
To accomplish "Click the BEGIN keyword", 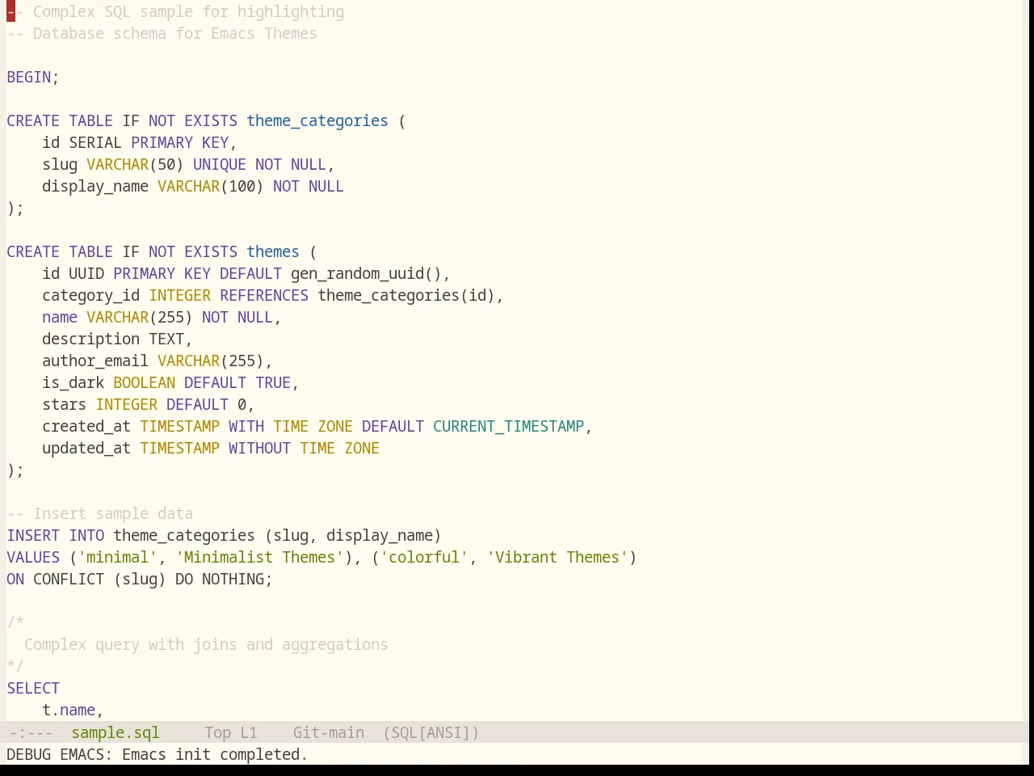I will [x=29, y=77].
